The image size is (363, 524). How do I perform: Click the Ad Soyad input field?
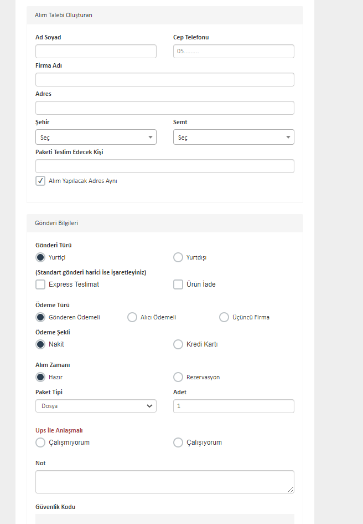point(96,52)
